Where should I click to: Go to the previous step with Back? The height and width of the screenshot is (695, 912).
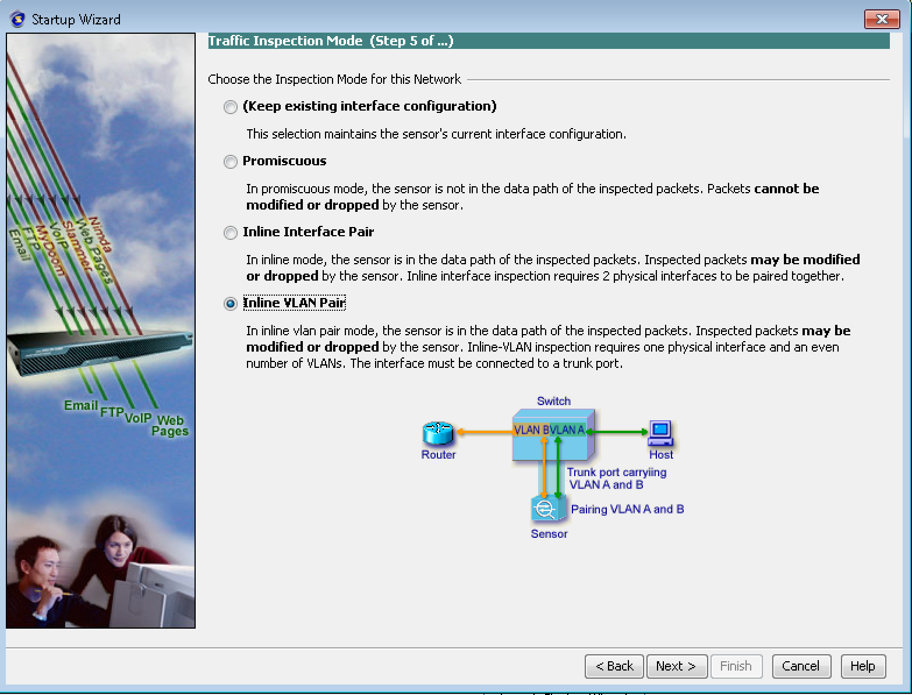point(614,666)
